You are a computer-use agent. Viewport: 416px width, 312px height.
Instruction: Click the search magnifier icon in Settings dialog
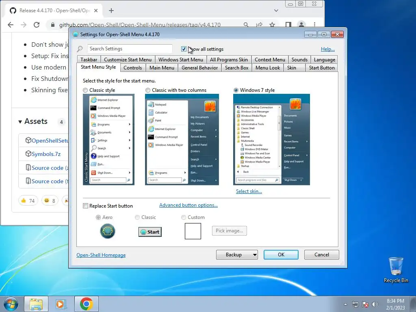tap(80, 49)
